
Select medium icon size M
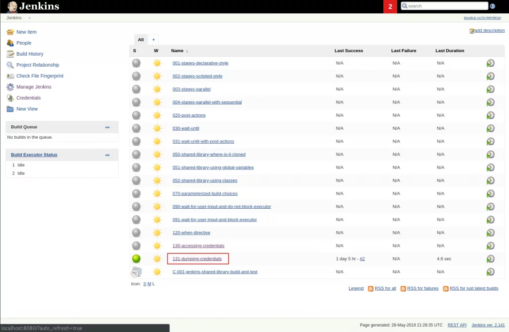click(149, 284)
